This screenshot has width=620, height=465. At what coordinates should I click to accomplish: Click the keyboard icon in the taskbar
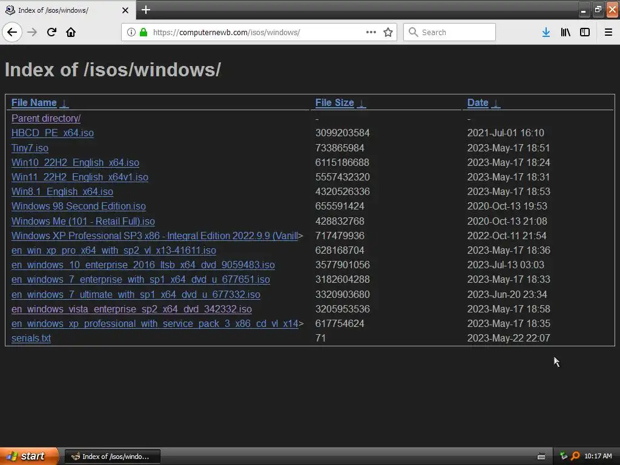click(541, 457)
